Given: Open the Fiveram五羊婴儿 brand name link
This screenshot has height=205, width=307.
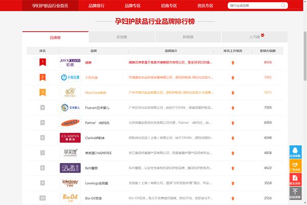Looking at the screenshot, I should pos(97,108).
